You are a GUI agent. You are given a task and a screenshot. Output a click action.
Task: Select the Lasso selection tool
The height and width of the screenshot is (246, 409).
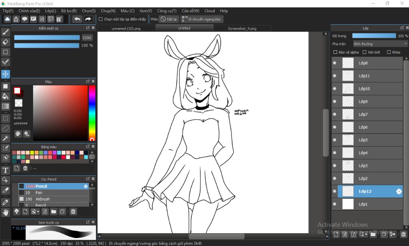coord(6,128)
